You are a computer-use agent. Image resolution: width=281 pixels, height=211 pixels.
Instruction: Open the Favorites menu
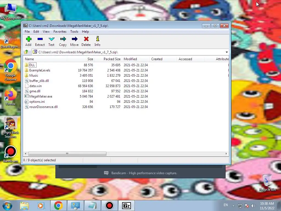tap(60, 32)
